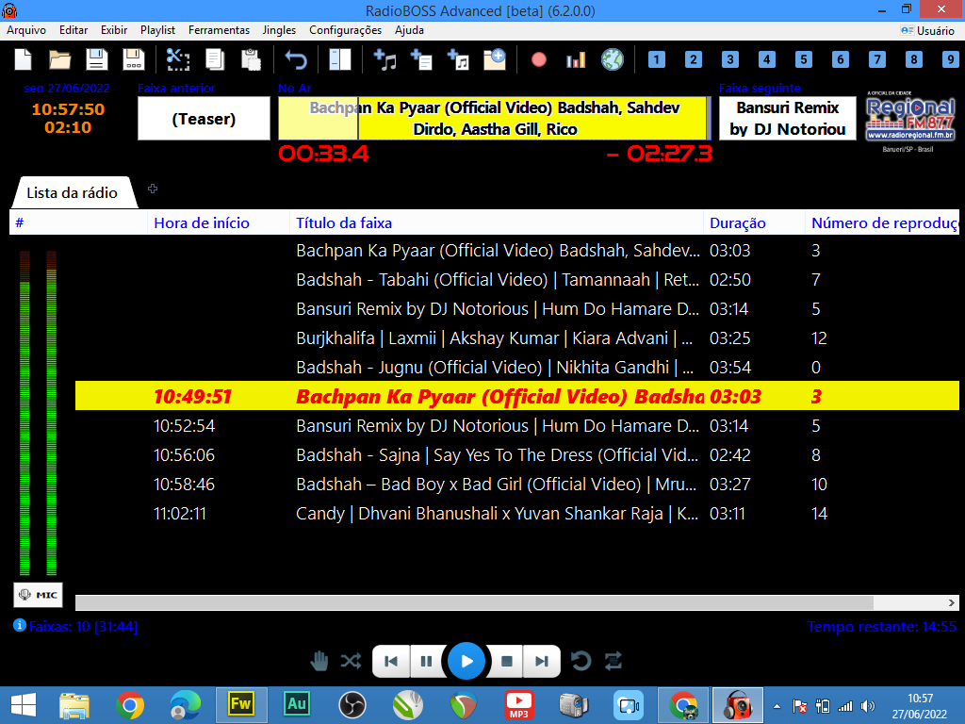The height and width of the screenshot is (724, 965).
Task: Skip to the previous track
Action: pos(391,661)
